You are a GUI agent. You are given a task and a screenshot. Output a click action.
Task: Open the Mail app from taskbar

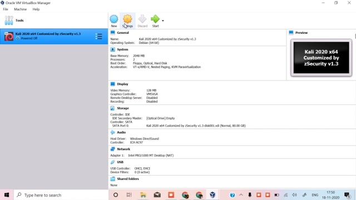157,195
